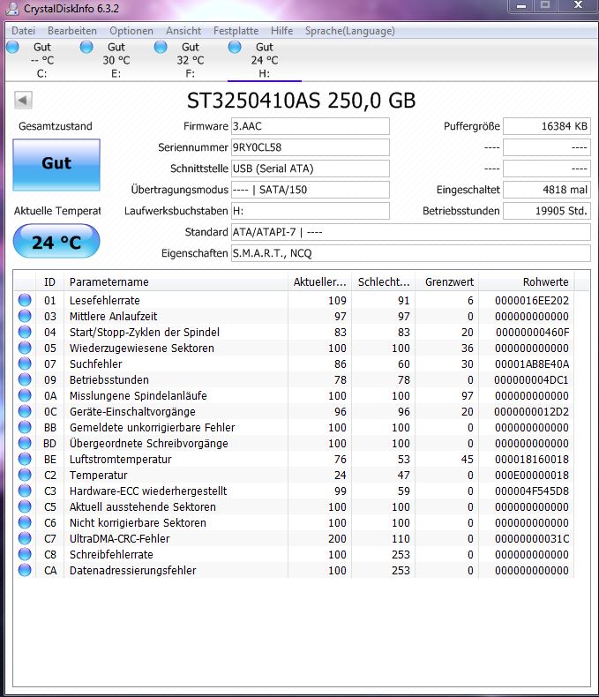Click the 24 °C temperature button
Screen dimensions: 599x697
(56, 241)
